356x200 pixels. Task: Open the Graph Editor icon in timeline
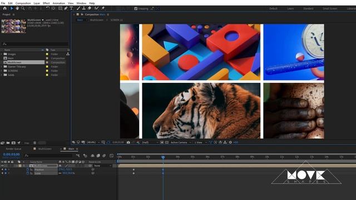pos(111,156)
